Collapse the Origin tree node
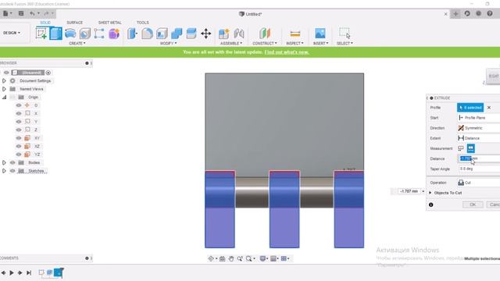This screenshot has width=500, height=281. [x=4, y=97]
